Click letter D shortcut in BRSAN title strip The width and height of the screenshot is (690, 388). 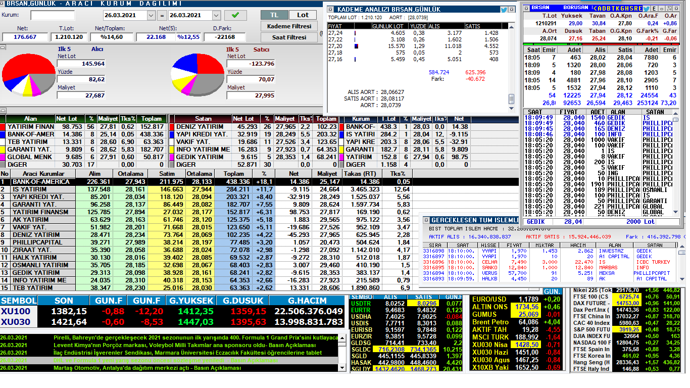604,9
